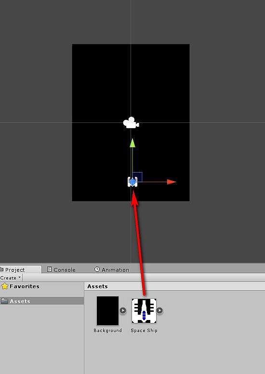Select the camera gizmo in the scene
The height and width of the screenshot is (374, 265).
(x=131, y=122)
